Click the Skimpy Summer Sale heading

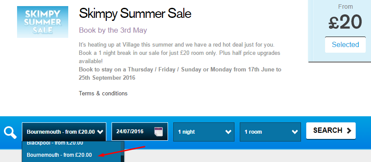click(x=135, y=13)
